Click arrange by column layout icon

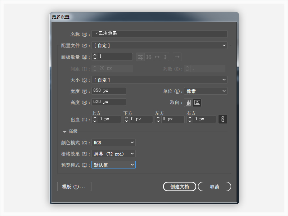point(165,57)
